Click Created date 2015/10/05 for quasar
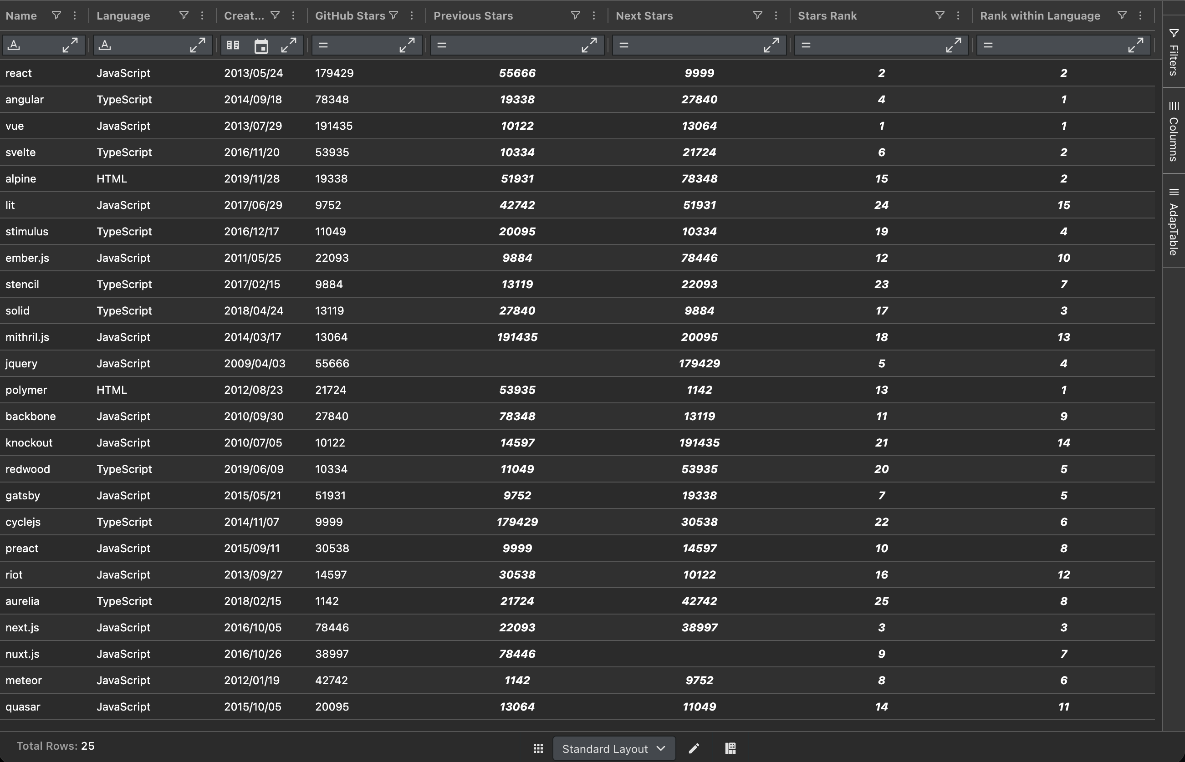Image resolution: width=1185 pixels, height=762 pixels. tap(252, 706)
